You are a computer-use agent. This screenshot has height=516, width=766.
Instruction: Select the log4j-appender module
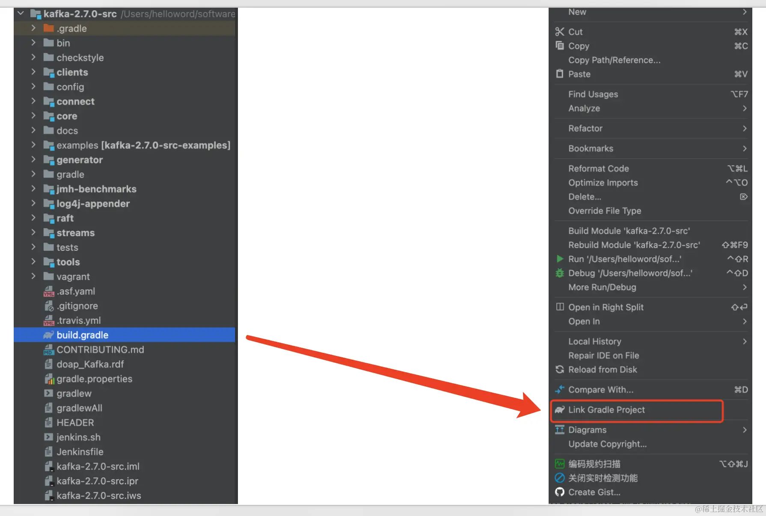tap(125, 204)
